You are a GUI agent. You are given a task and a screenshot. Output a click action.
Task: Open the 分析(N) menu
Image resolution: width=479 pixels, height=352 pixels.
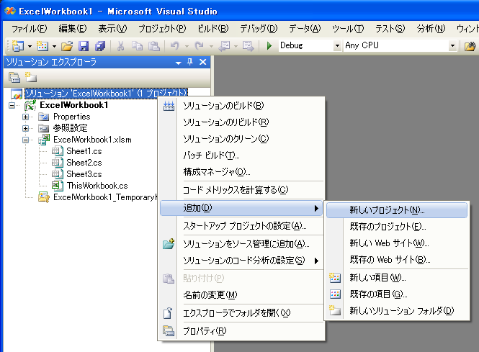pyautogui.click(x=431, y=29)
